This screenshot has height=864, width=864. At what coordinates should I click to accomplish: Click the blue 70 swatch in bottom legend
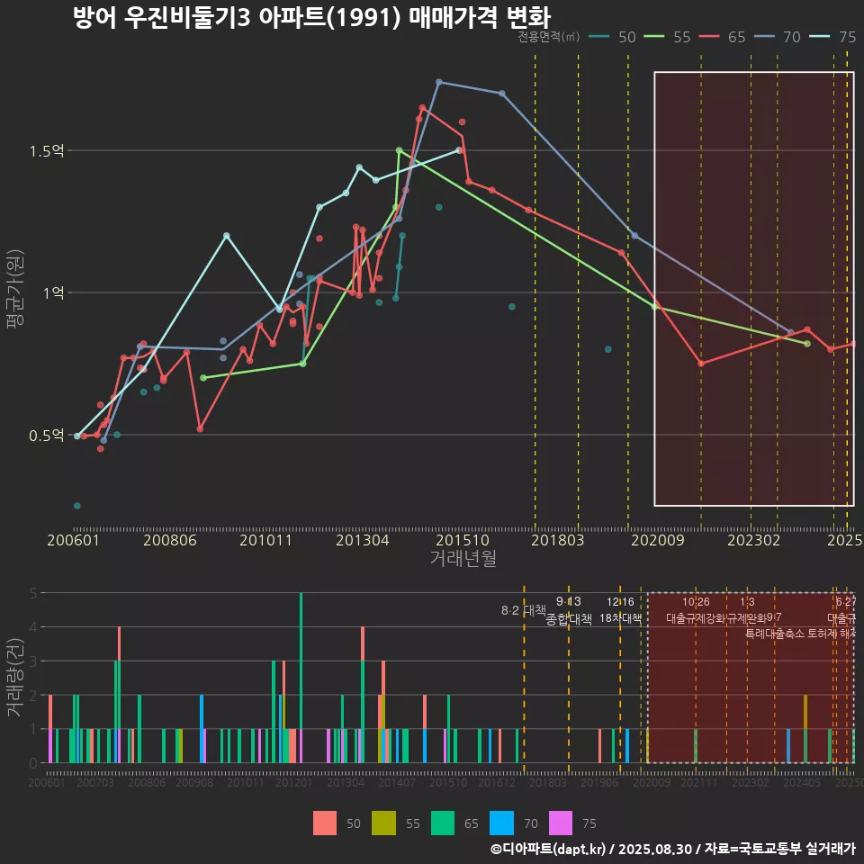pos(501,823)
